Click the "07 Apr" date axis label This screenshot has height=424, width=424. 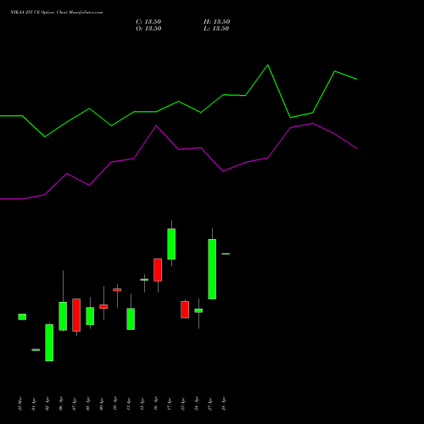point(75,404)
